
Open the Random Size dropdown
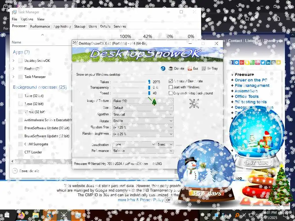pyautogui.click(x=143, y=127)
